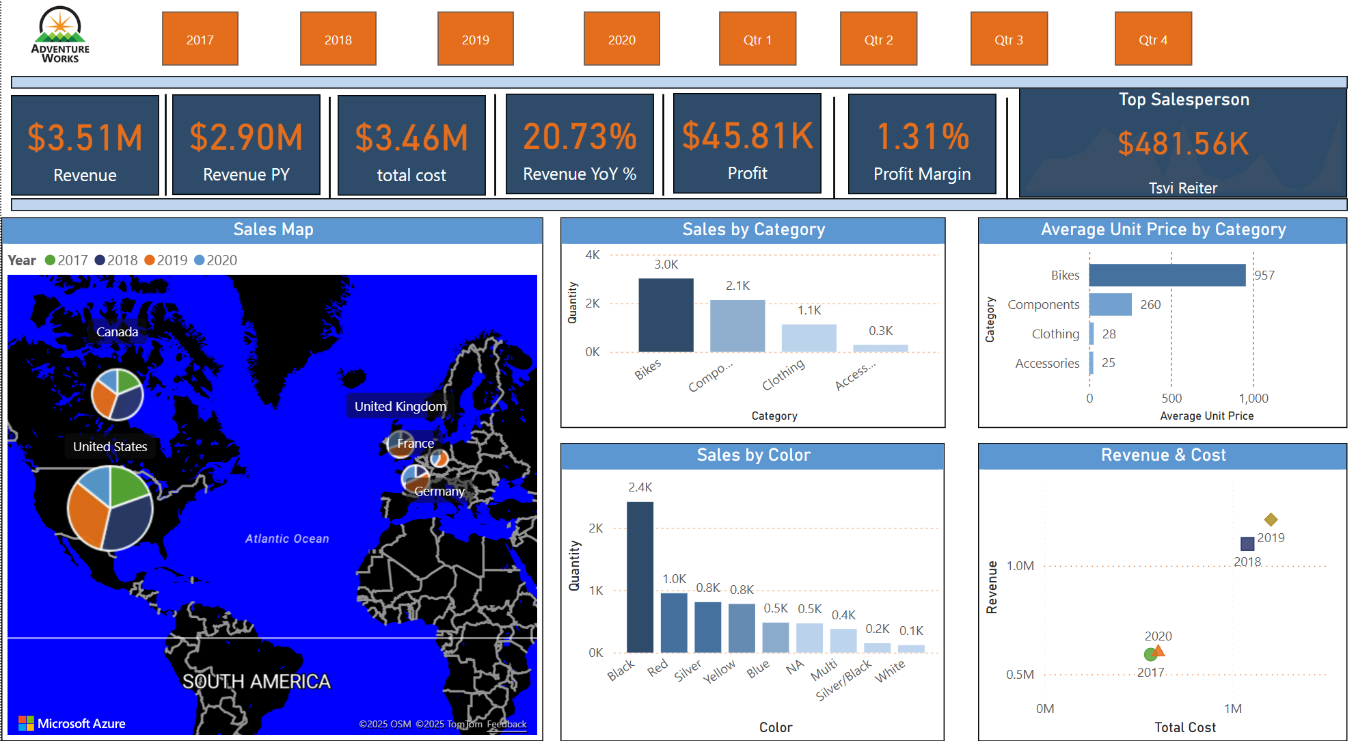Open the map Feedback link

pyautogui.click(x=506, y=724)
